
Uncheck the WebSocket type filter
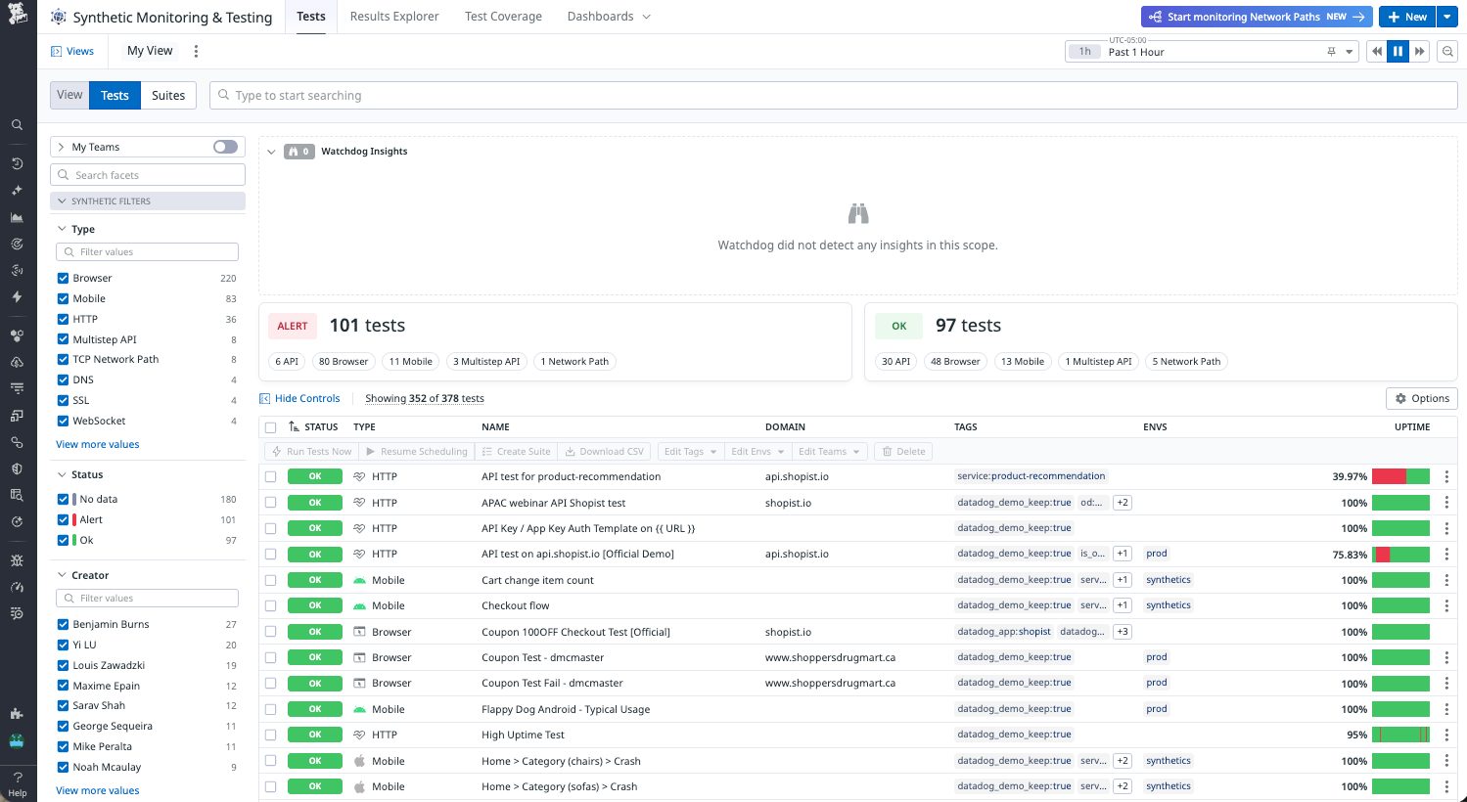click(x=63, y=421)
